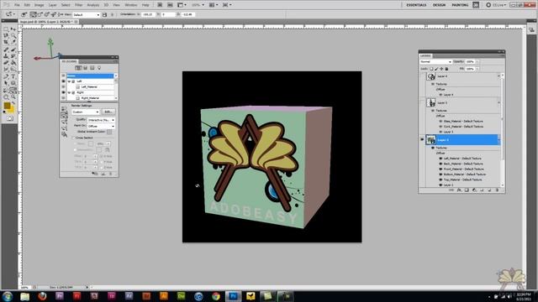
Task: Open the Layer menu
Action: pyautogui.click(x=52, y=5)
